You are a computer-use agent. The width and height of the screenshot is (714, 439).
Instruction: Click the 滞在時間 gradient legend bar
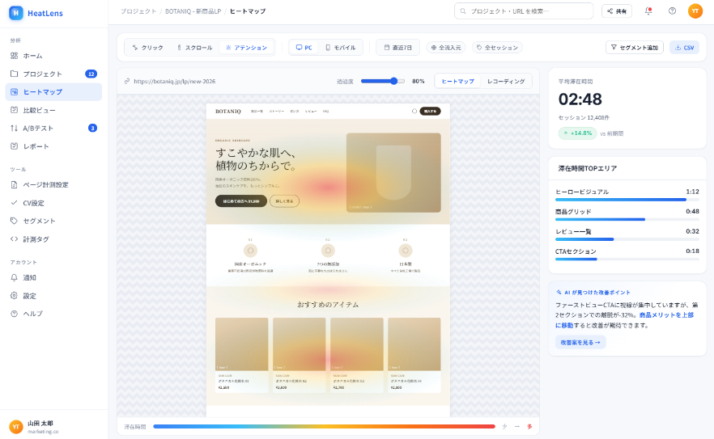tap(324, 427)
